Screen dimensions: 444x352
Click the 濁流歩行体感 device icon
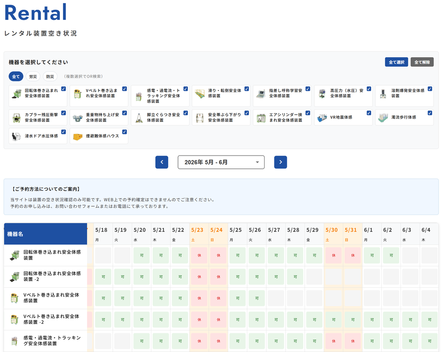(x=383, y=118)
